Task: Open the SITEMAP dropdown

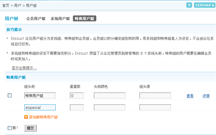Action: 204,5
